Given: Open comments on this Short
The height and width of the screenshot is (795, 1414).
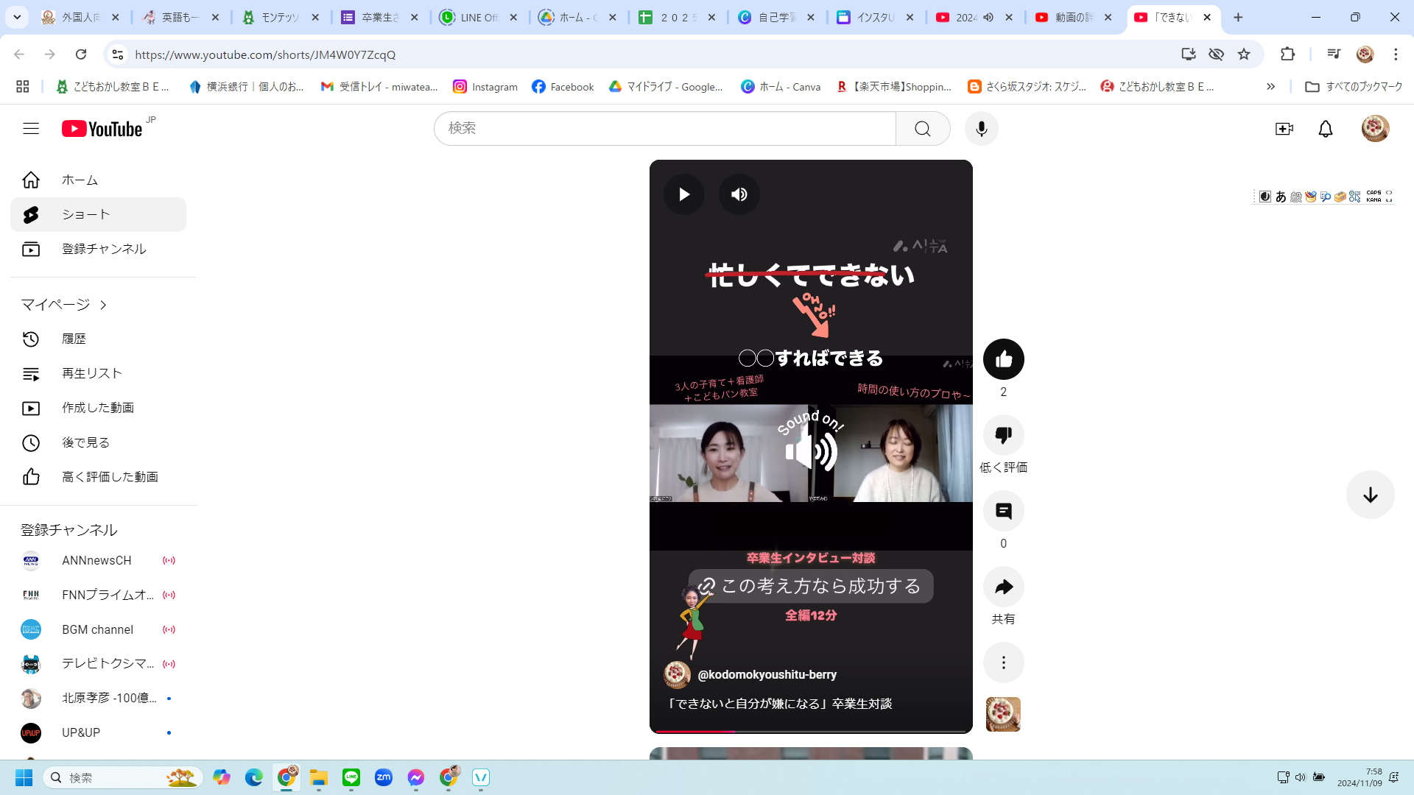Looking at the screenshot, I should 1003,511.
